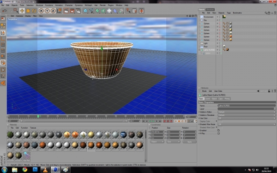Toggle the Z axis lock

pos(53,11)
